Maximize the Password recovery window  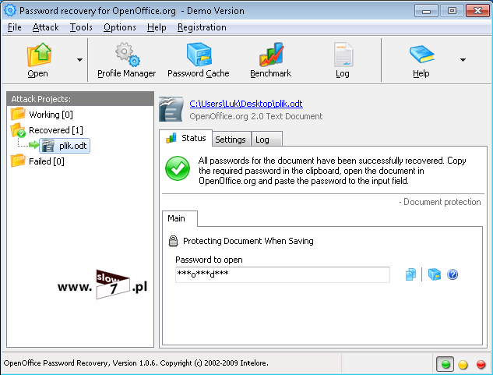point(452,11)
